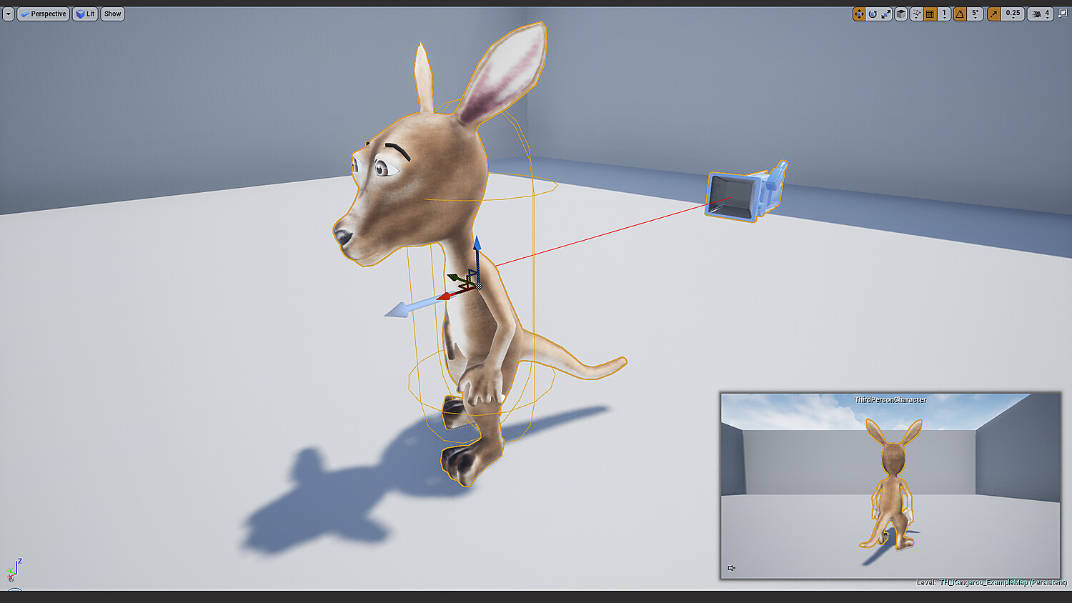Open the grid snap size dropdown
The image size is (1072, 603).
[944, 14]
